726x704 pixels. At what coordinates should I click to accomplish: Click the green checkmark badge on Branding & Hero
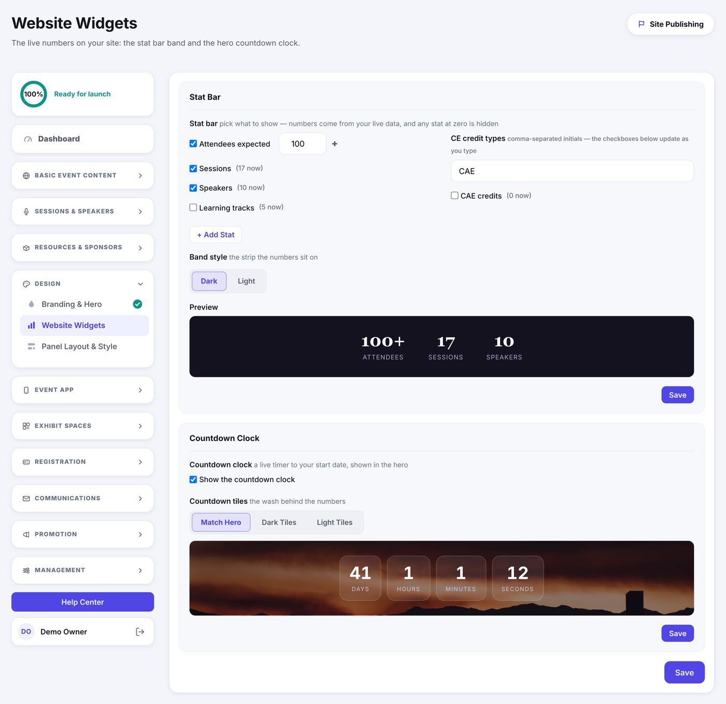(x=137, y=304)
